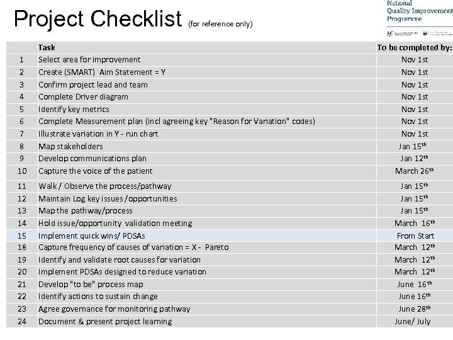453x340 pixels.
Task: Click the "Identify key metrics" task
Action: coord(74,109)
